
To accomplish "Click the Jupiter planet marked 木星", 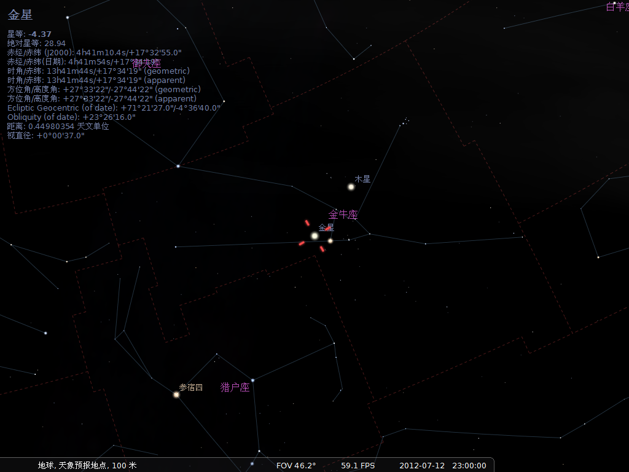I will [x=351, y=187].
